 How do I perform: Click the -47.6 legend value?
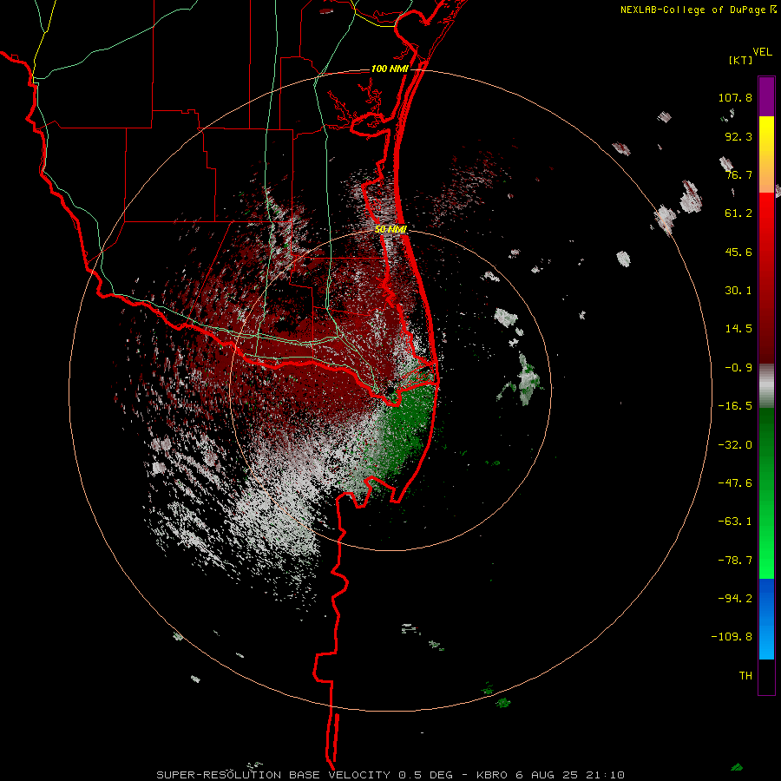[735, 483]
